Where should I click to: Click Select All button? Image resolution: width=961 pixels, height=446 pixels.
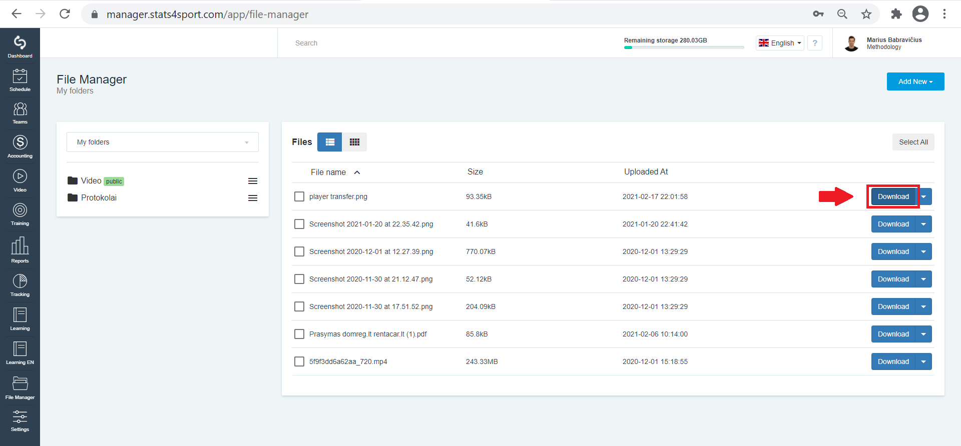[913, 142]
